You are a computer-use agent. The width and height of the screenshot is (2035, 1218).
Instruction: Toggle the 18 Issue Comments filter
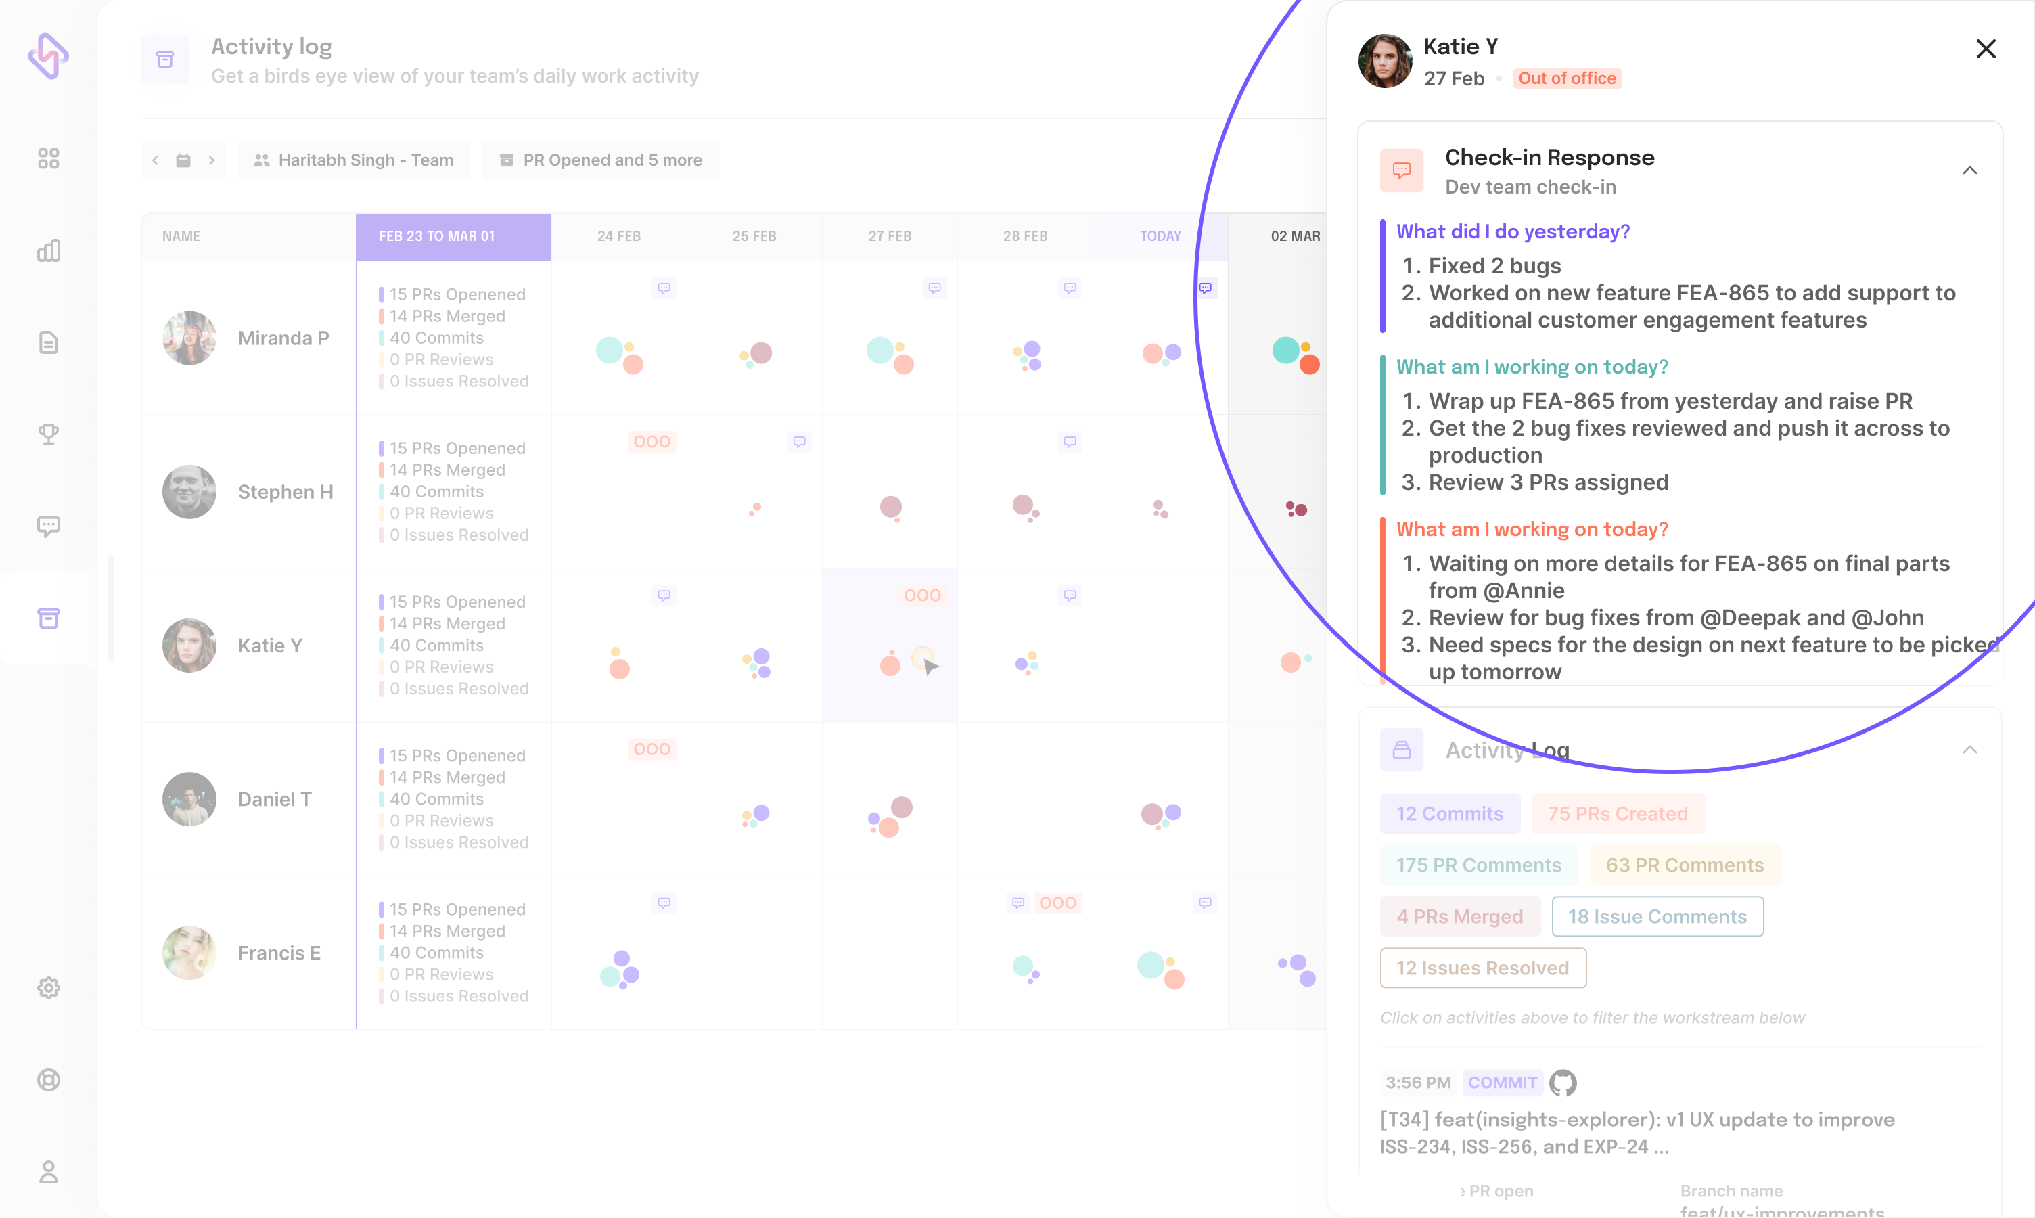[x=1657, y=916]
